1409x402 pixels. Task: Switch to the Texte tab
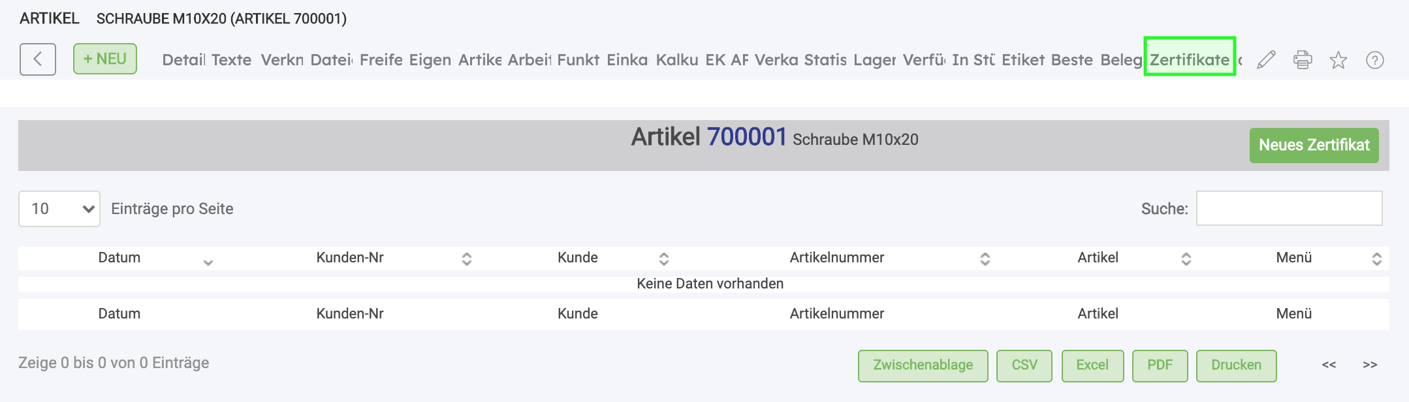[231, 60]
